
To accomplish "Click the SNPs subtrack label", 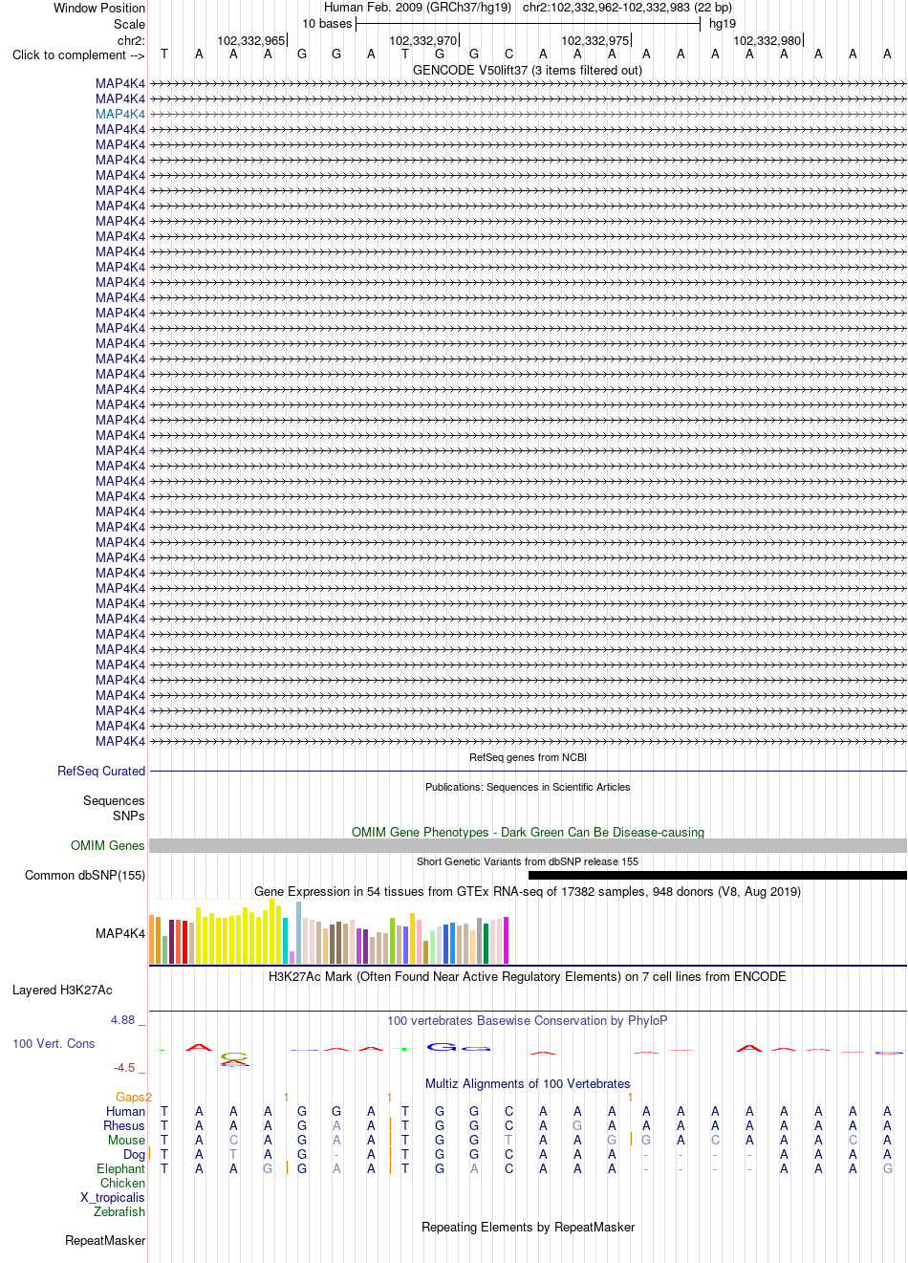I will (x=129, y=816).
